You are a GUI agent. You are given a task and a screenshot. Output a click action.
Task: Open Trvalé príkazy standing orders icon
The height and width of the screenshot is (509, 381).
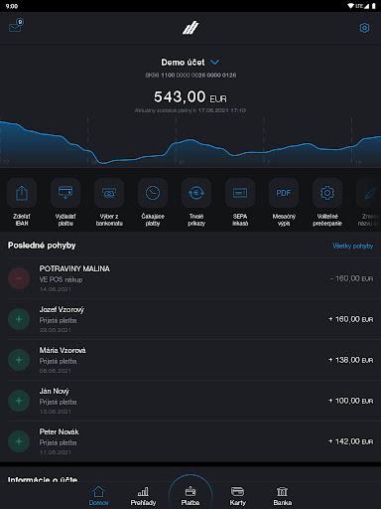196,193
